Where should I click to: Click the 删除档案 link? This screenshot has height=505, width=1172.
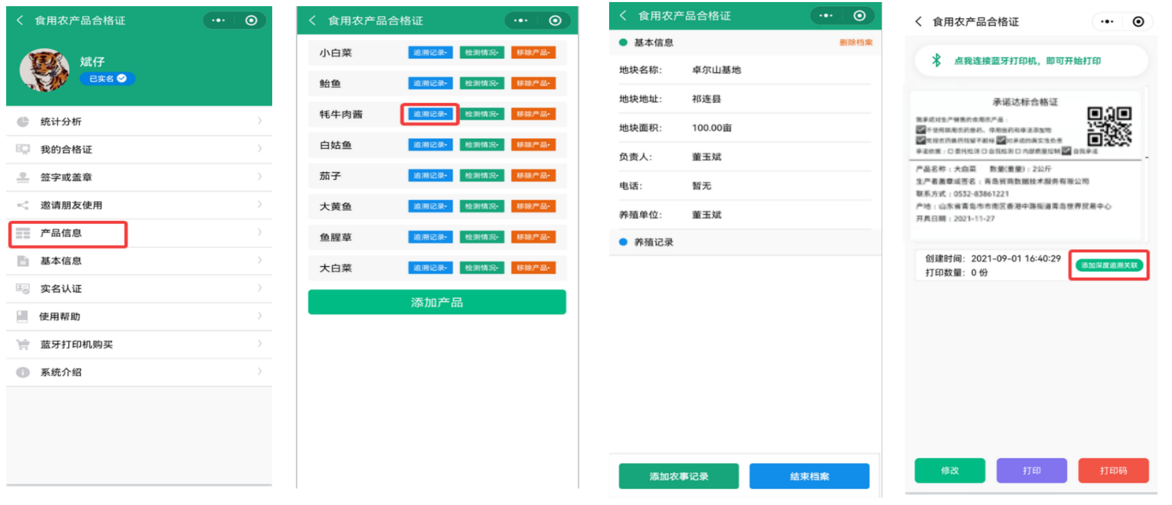coord(856,43)
